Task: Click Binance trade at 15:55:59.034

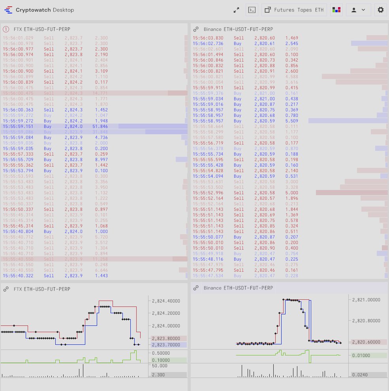Action: pyautogui.click(x=289, y=99)
